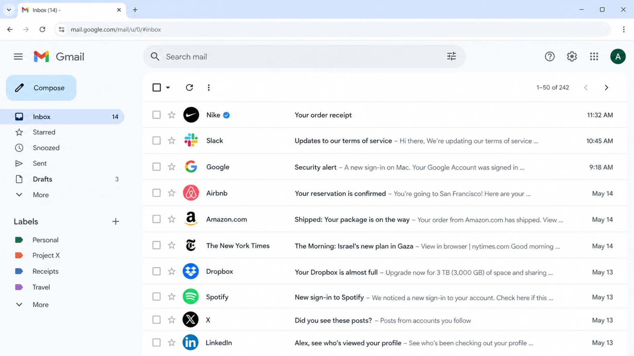View site information icon in address bar
This screenshot has height=356, width=634.
point(61,29)
